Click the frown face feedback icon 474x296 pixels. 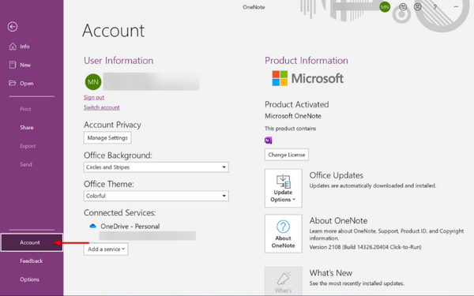pos(418,7)
